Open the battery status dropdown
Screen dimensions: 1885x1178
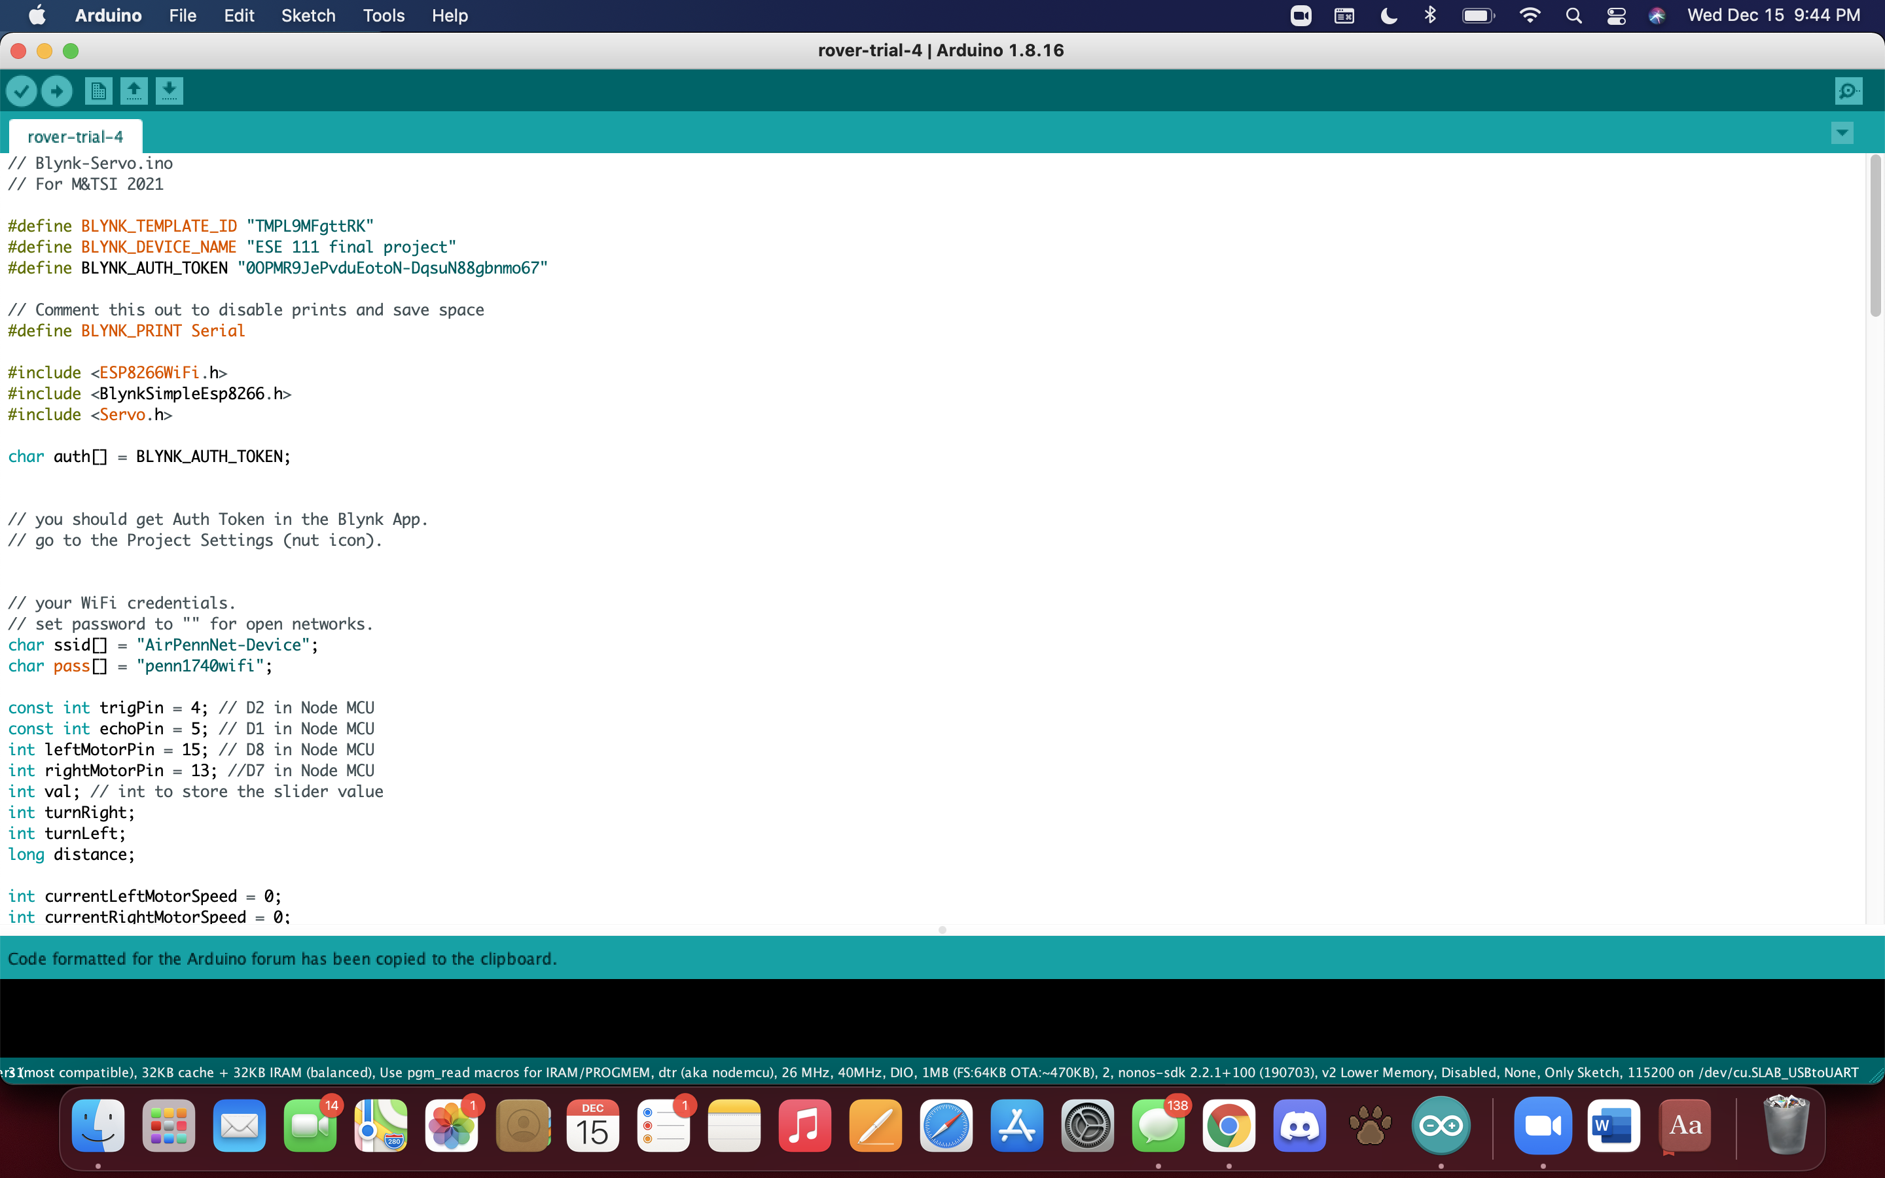1478,16
